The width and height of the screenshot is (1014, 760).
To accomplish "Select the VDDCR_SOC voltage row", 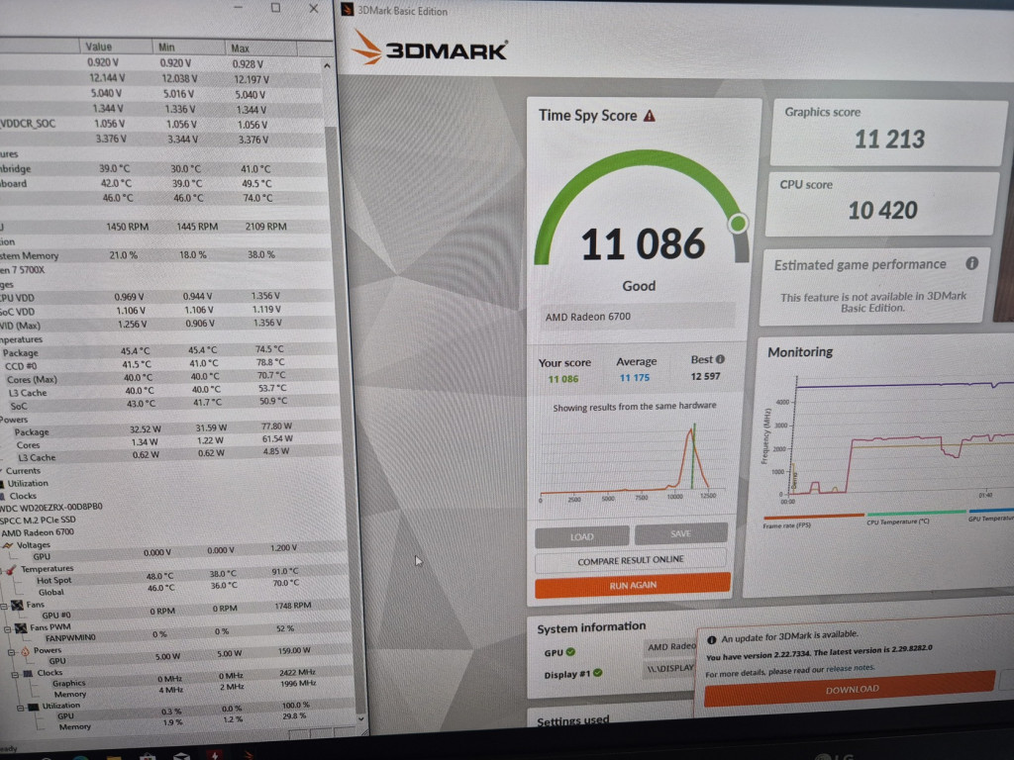I will pos(161,124).
